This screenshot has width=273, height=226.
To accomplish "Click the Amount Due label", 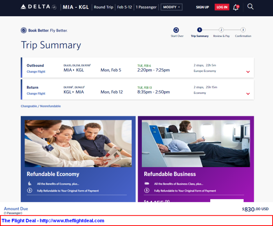I will click(16, 209).
